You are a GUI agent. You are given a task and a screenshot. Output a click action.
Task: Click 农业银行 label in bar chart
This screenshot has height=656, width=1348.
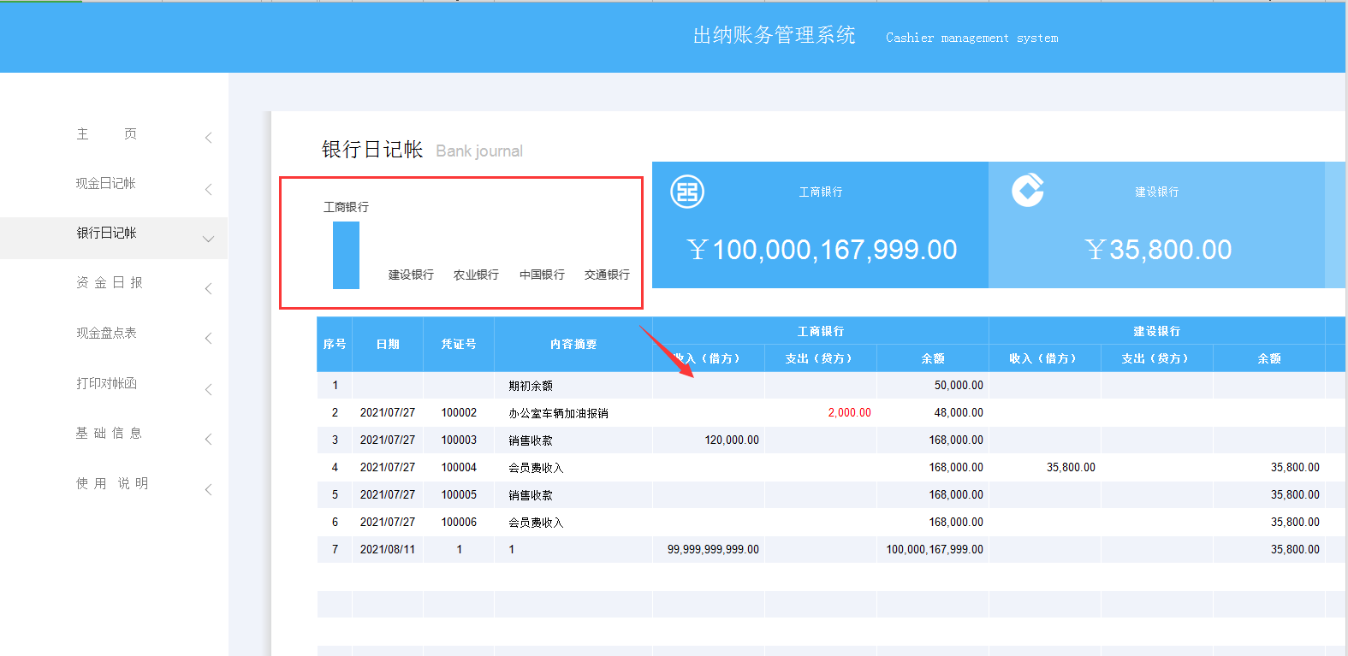tap(476, 275)
